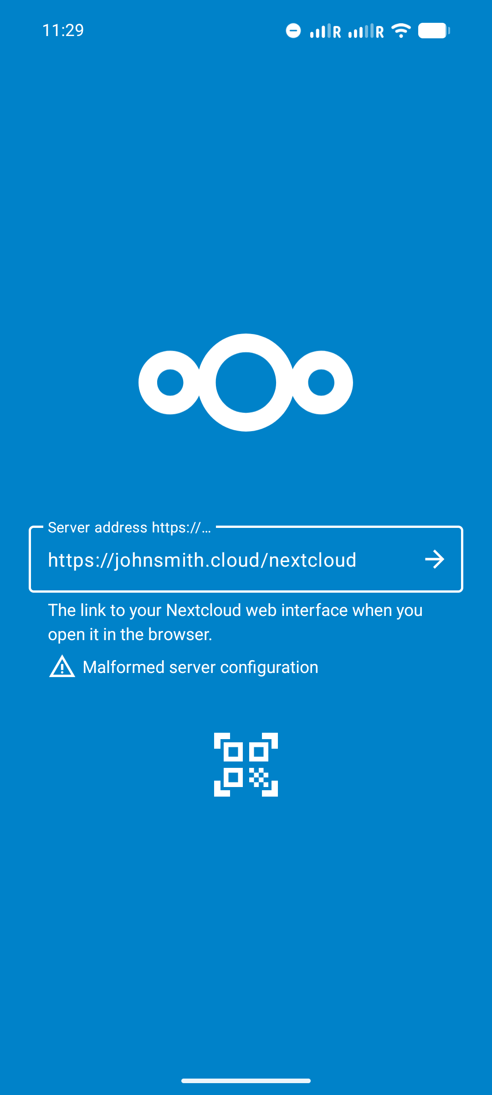Tap the do-not-disturb status icon
The width and height of the screenshot is (492, 1095).
click(293, 31)
